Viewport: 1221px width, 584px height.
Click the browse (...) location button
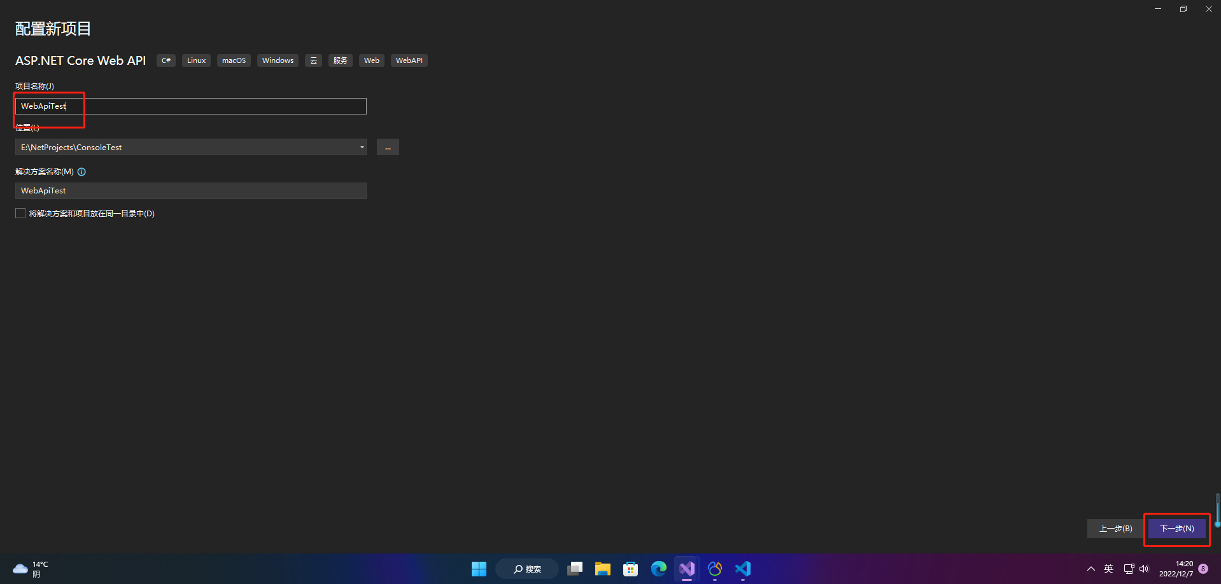[388, 148]
